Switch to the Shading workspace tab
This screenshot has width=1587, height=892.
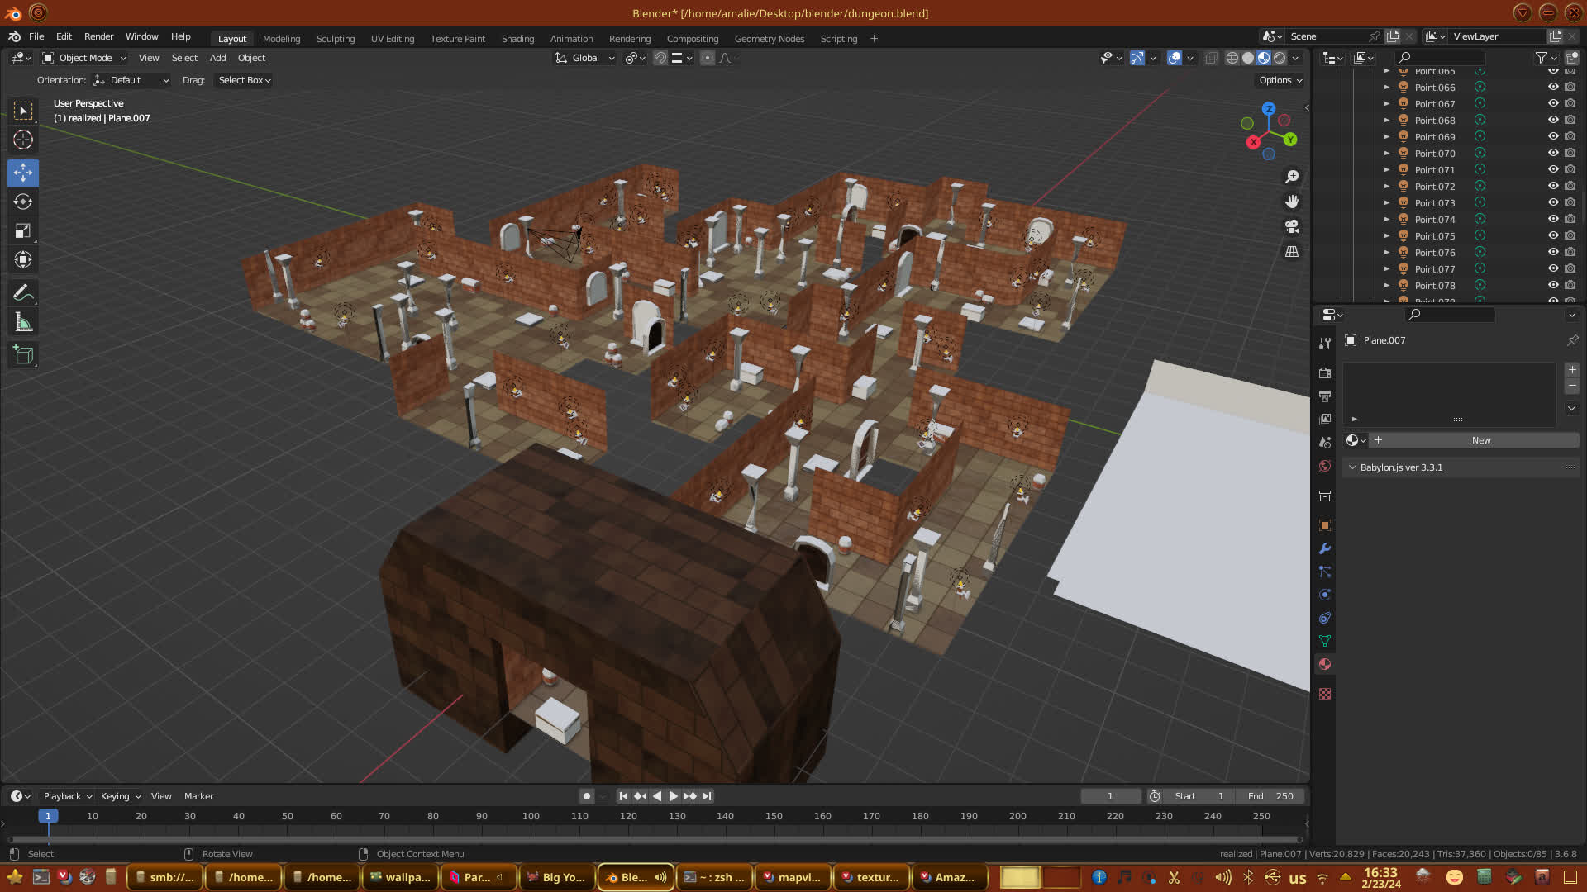pos(517,39)
